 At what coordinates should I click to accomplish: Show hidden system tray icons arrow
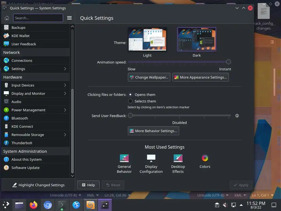pos(241,205)
